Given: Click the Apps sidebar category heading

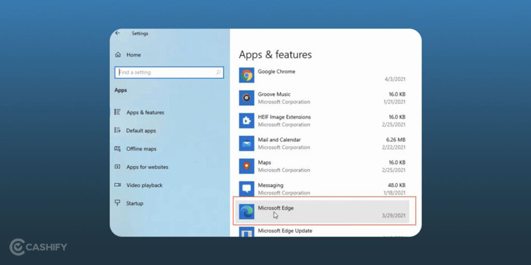Looking at the screenshot, I should pos(120,90).
